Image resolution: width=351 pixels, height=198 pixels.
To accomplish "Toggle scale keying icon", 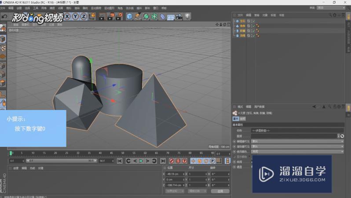I will click(x=200, y=161).
